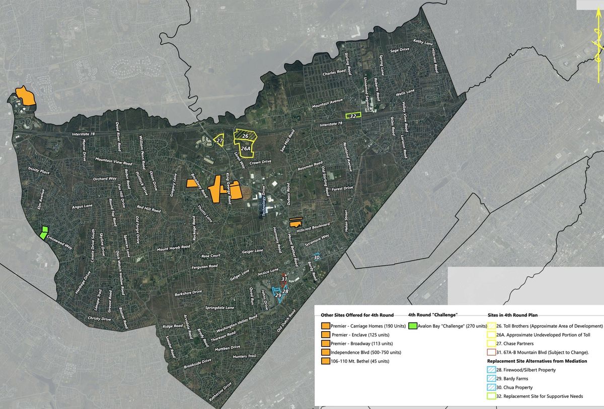Select the 106-110 Mt. Bethel orange swatch

click(325, 361)
